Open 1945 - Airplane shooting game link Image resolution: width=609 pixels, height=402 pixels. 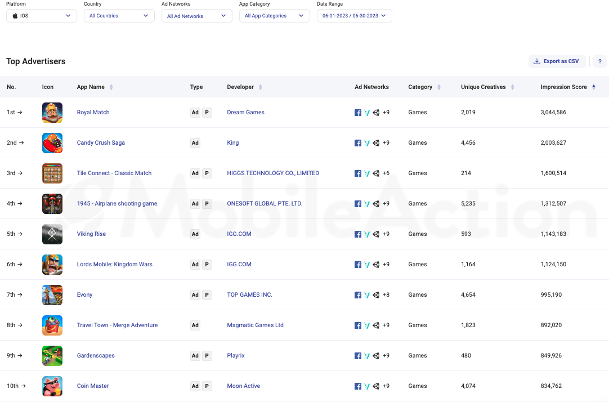tap(117, 203)
